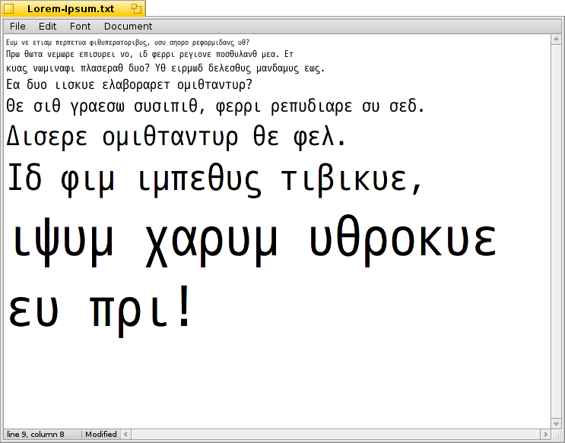Click the large text 'ευ πρι!'
This screenshot has height=443, width=565.
[99, 311]
